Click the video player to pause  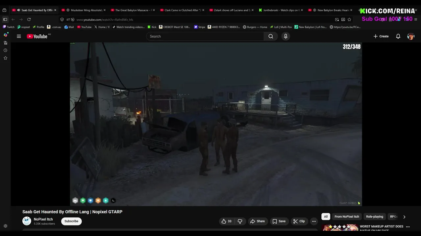216,124
